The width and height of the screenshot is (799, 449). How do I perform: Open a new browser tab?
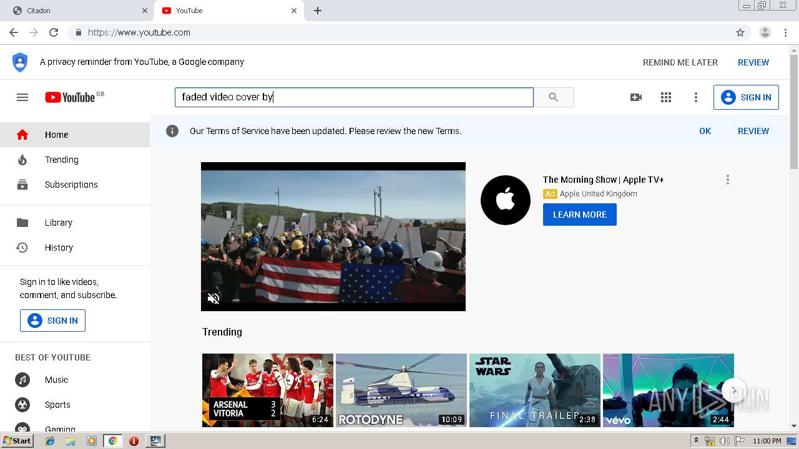pos(318,11)
